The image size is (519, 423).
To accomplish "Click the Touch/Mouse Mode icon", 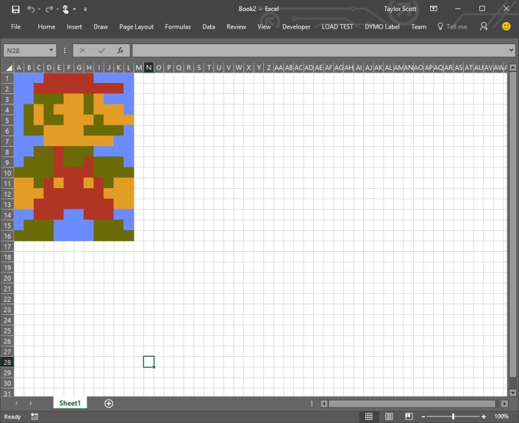I will [x=65, y=9].
